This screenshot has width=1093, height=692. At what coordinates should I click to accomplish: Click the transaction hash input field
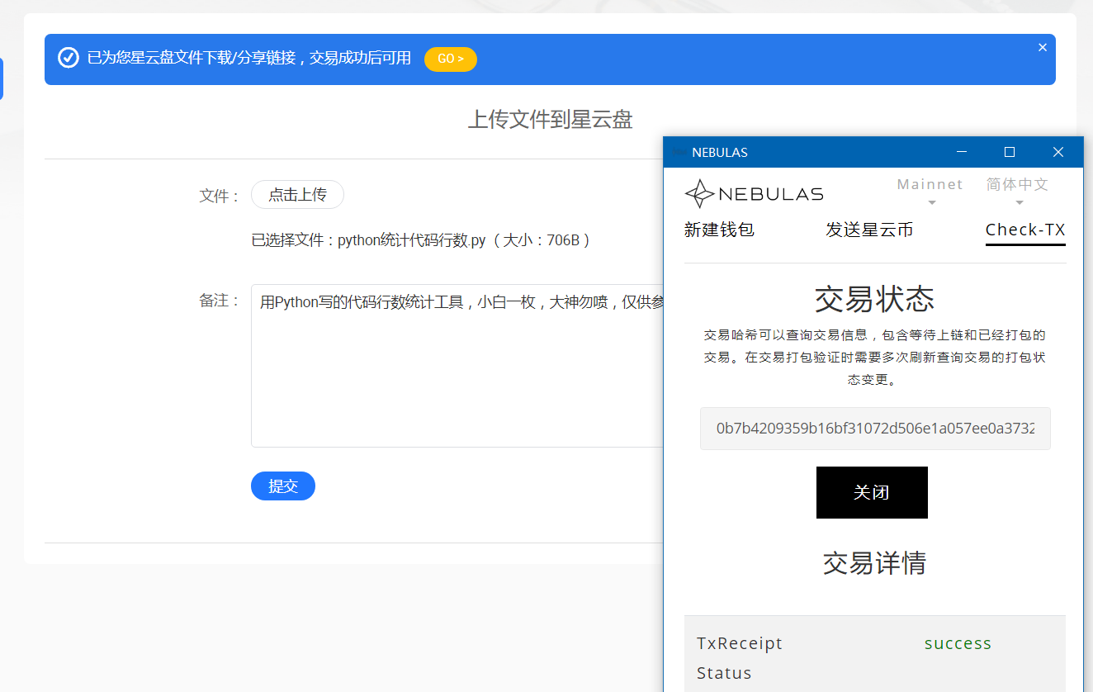875,429
